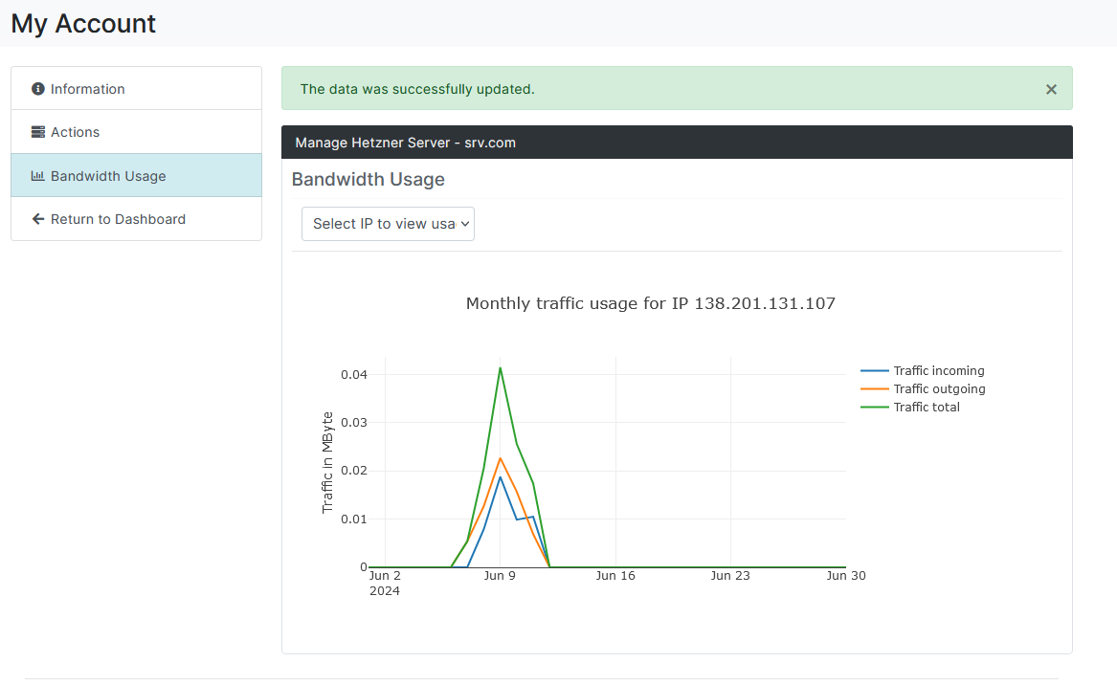This screenshot has width=1117, height=685.
Task: Click the Jun 2 2024 x-axis label
Action: [385, 584]
